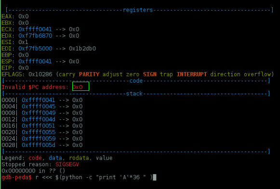Click the registers section header

pos(138,10)
